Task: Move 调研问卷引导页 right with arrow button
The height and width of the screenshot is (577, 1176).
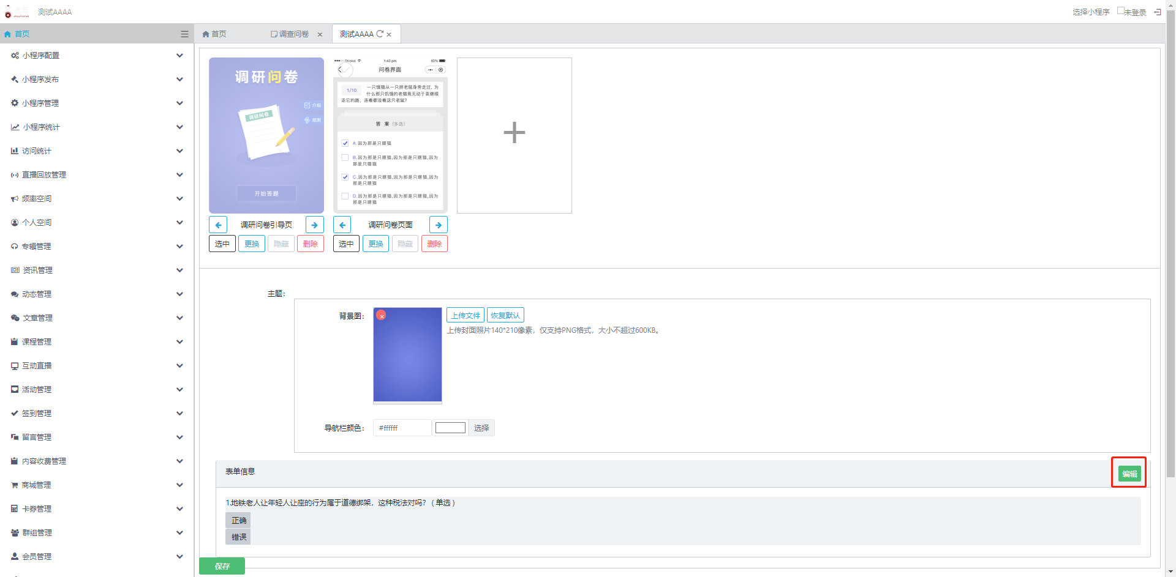Action: pyautogui.click(x=314, y=225)
